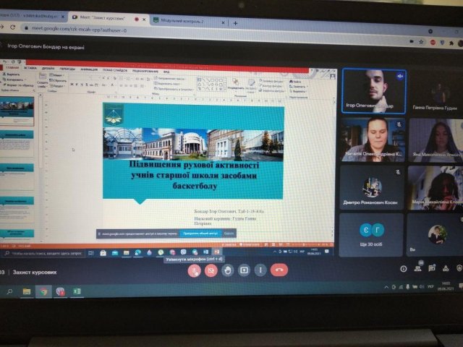The width and height of the screenshot is (463, 347).
Task: Click the red leave call button
Action: click(x=279, y=270)
